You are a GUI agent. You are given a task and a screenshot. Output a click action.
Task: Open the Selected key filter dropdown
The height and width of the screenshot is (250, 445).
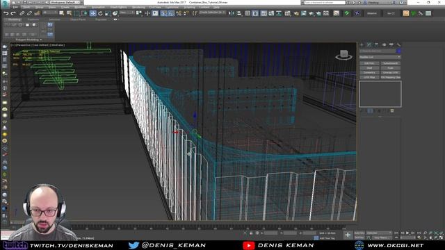tap(379, 233)
